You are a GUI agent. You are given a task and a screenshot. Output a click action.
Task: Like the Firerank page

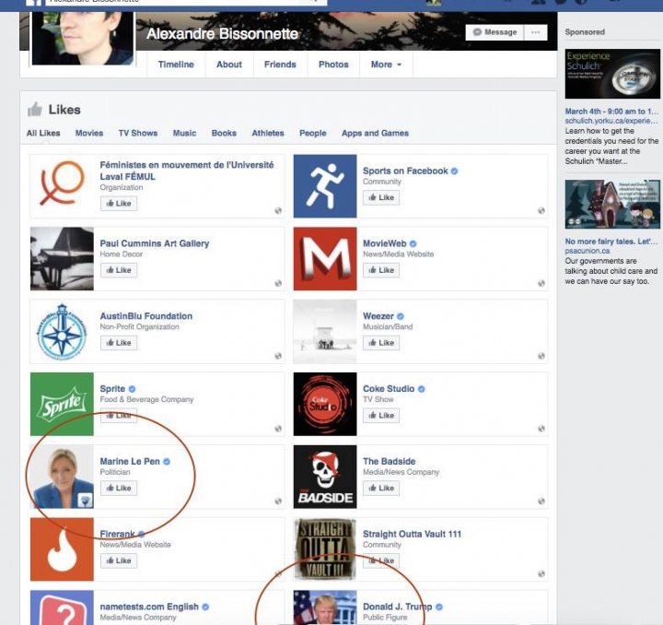(119, 560)
